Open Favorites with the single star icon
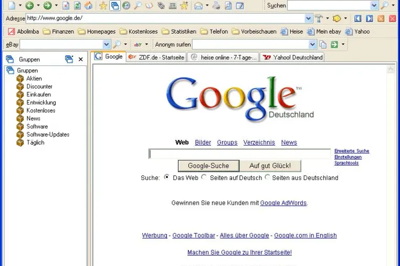This screenshot has width=400, height=266. tap(103, 5)
